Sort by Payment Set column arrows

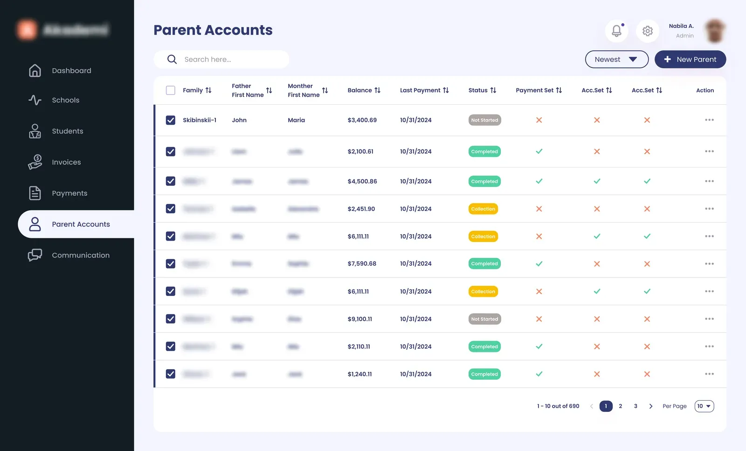[x=559, y=90]
